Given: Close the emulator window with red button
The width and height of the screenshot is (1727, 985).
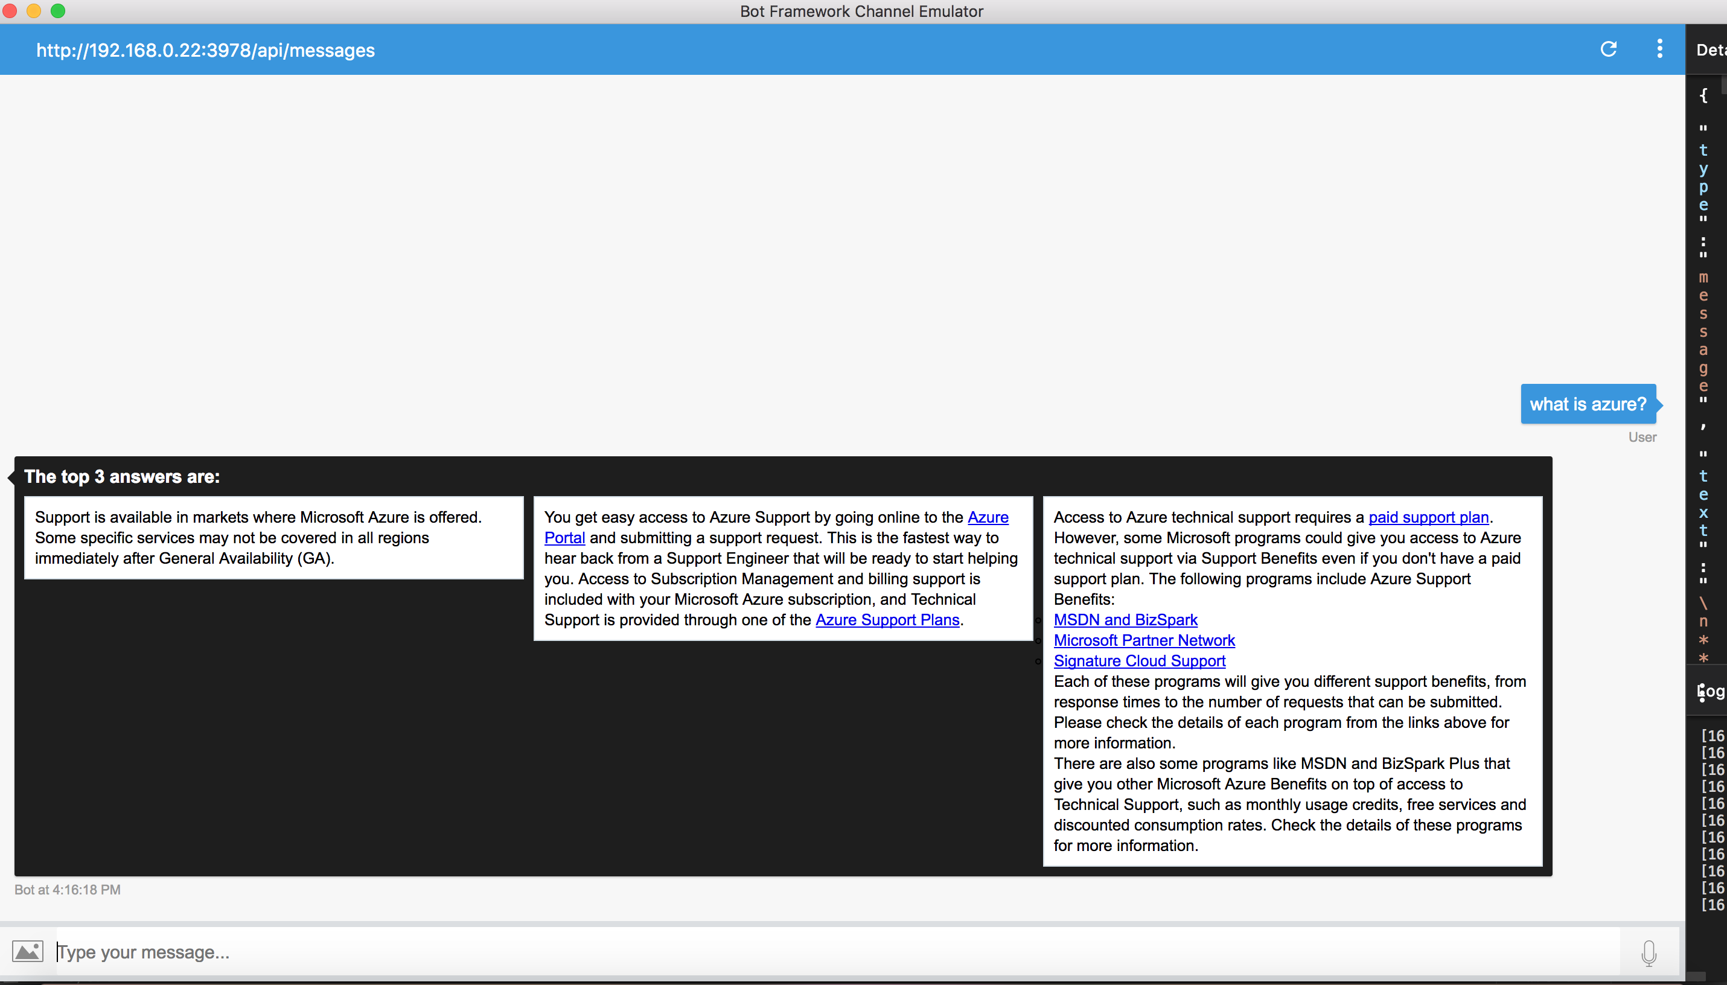Looking at the screenshot, I should (x=10, y=11).
